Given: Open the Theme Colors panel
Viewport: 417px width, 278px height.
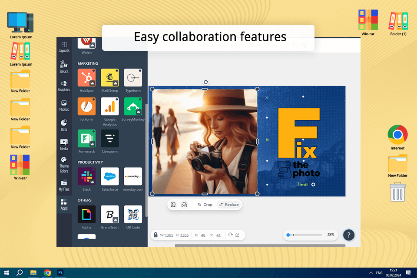Looking at the screenshot, I should [x=64, y=165].
